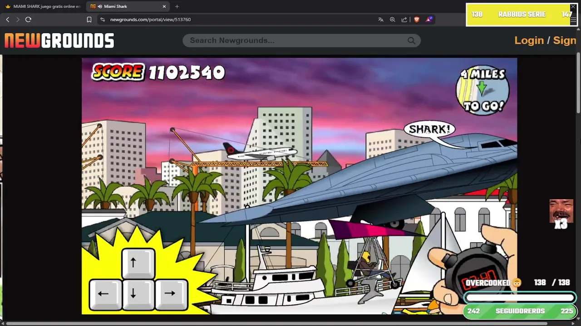Click the OVERCOOKED 138 / 138 label
This screenshot has height=326, width=581.
click(517, 283)
